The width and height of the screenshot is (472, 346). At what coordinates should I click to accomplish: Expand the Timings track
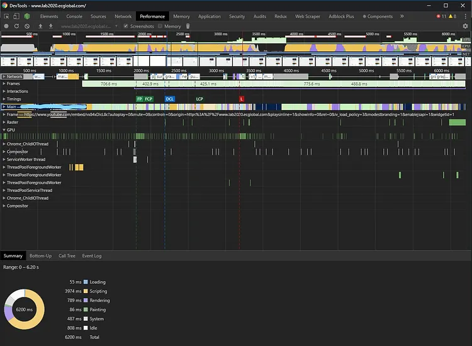tap(4, 99)
